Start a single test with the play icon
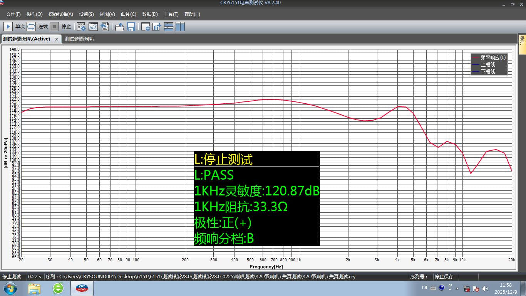526x296 pixels. (8, 27)
